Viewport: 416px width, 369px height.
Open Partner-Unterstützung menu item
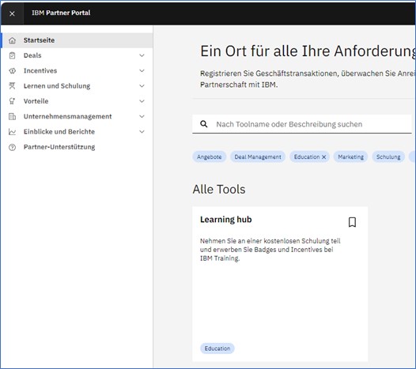(x=77, y=147)
